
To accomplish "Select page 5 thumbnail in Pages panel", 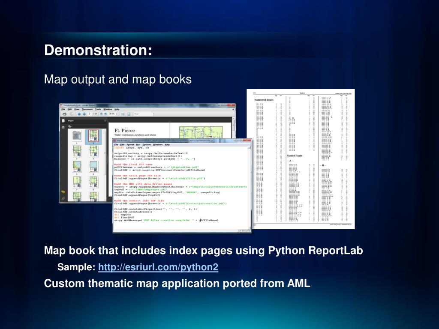I will [x=77, y=166].
